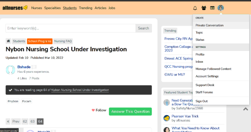Open Inbox from the settings menu
Screen dimensions: 251x132
coord(221,62)
